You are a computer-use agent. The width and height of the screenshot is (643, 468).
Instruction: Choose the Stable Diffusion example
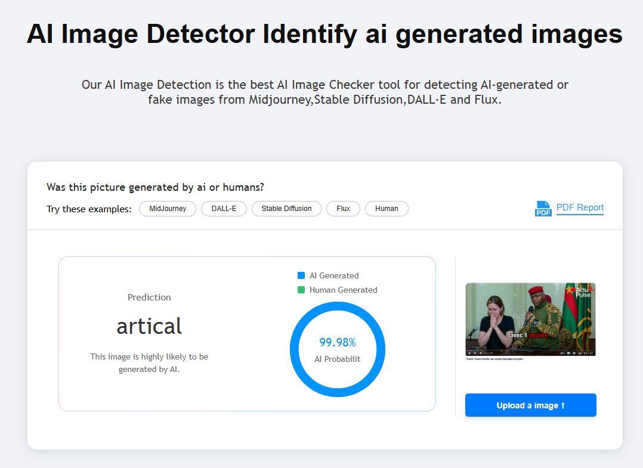(x=287, y=209)
